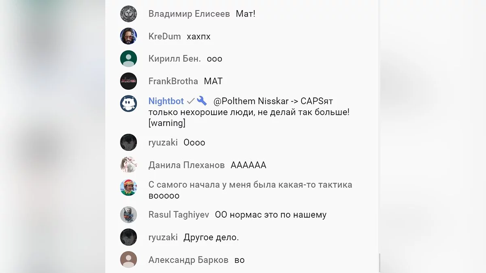The height and width of the screenshot is (273, 486).
Task: Click Данила Плеханов's avatar
Action: (x=128, y=165)
